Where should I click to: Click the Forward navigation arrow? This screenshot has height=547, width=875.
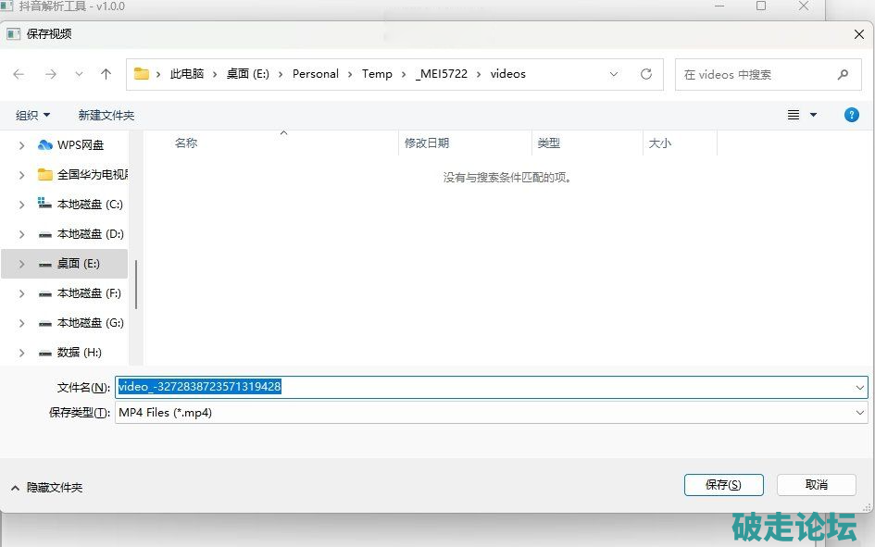coord(50,74)
